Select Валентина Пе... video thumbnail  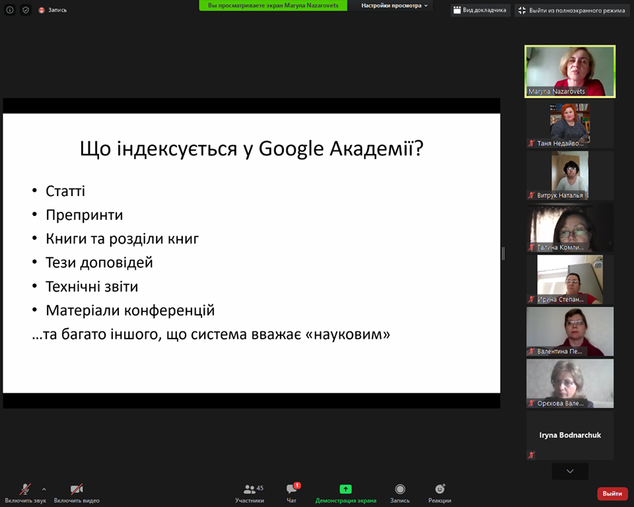(570, 331)
